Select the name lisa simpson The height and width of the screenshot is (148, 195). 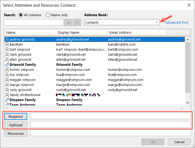coord(19,75)
